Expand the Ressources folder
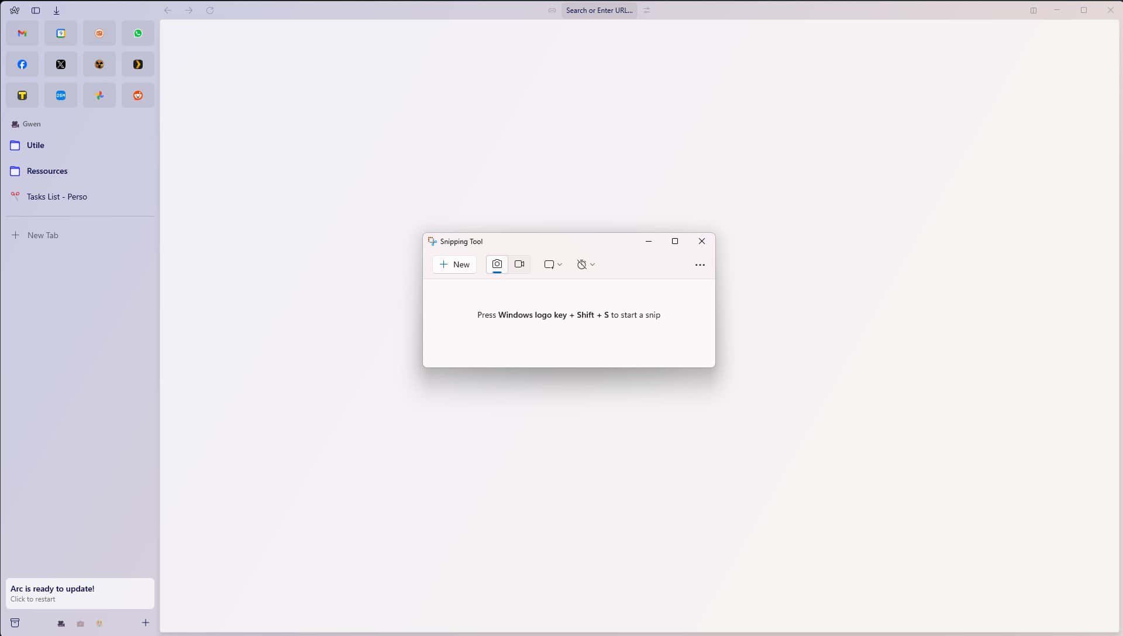This screenshot has width=1123, height=636. pyautogui.click(x=47, y=171)
